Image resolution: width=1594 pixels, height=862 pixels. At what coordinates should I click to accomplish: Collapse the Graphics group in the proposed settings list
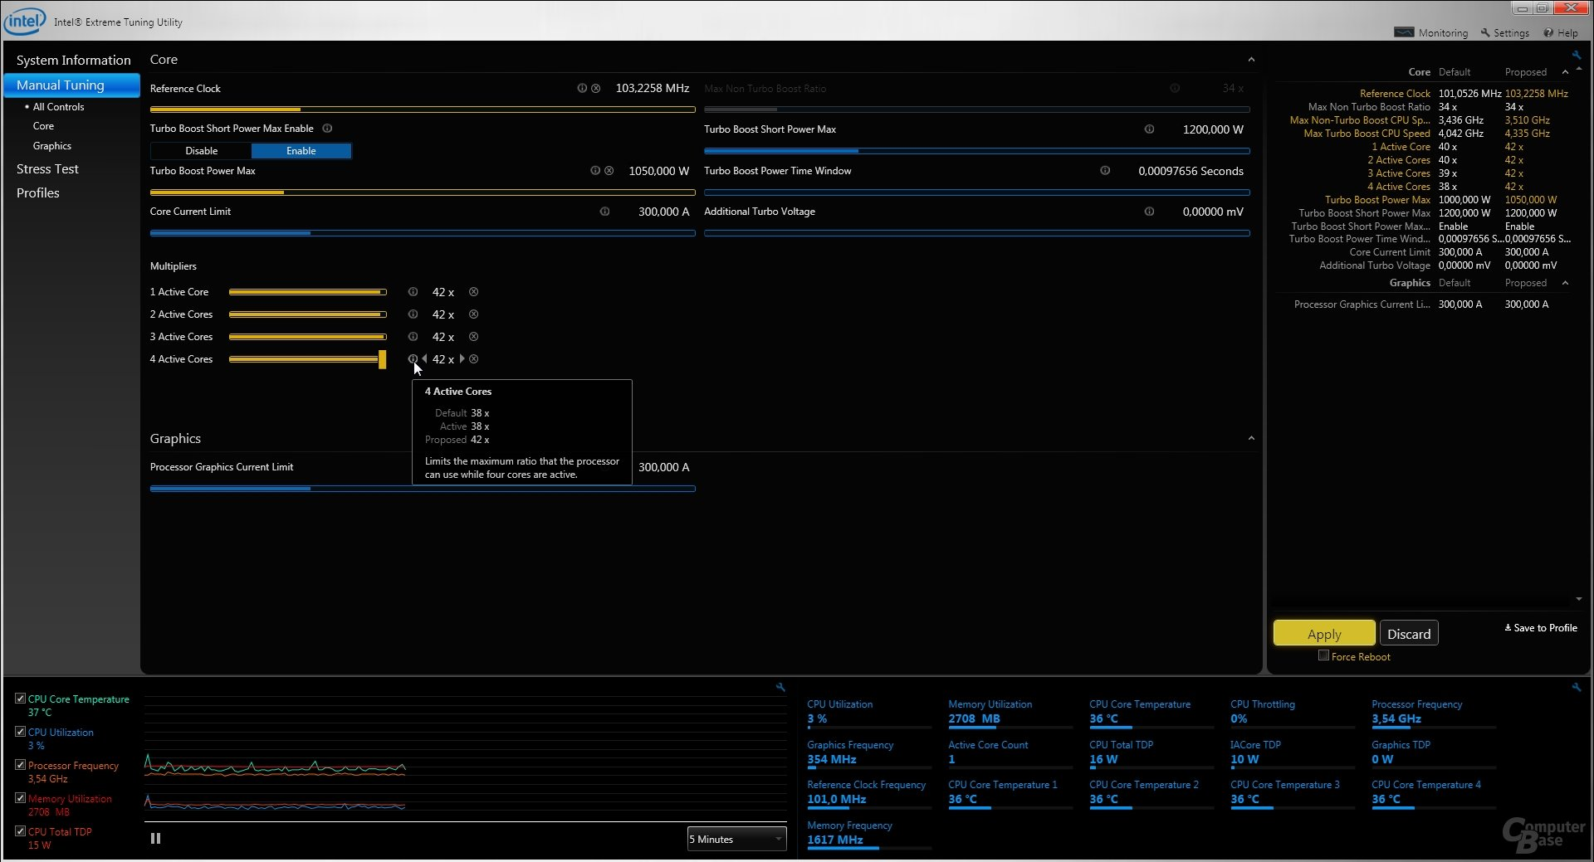click(1565, 283)
